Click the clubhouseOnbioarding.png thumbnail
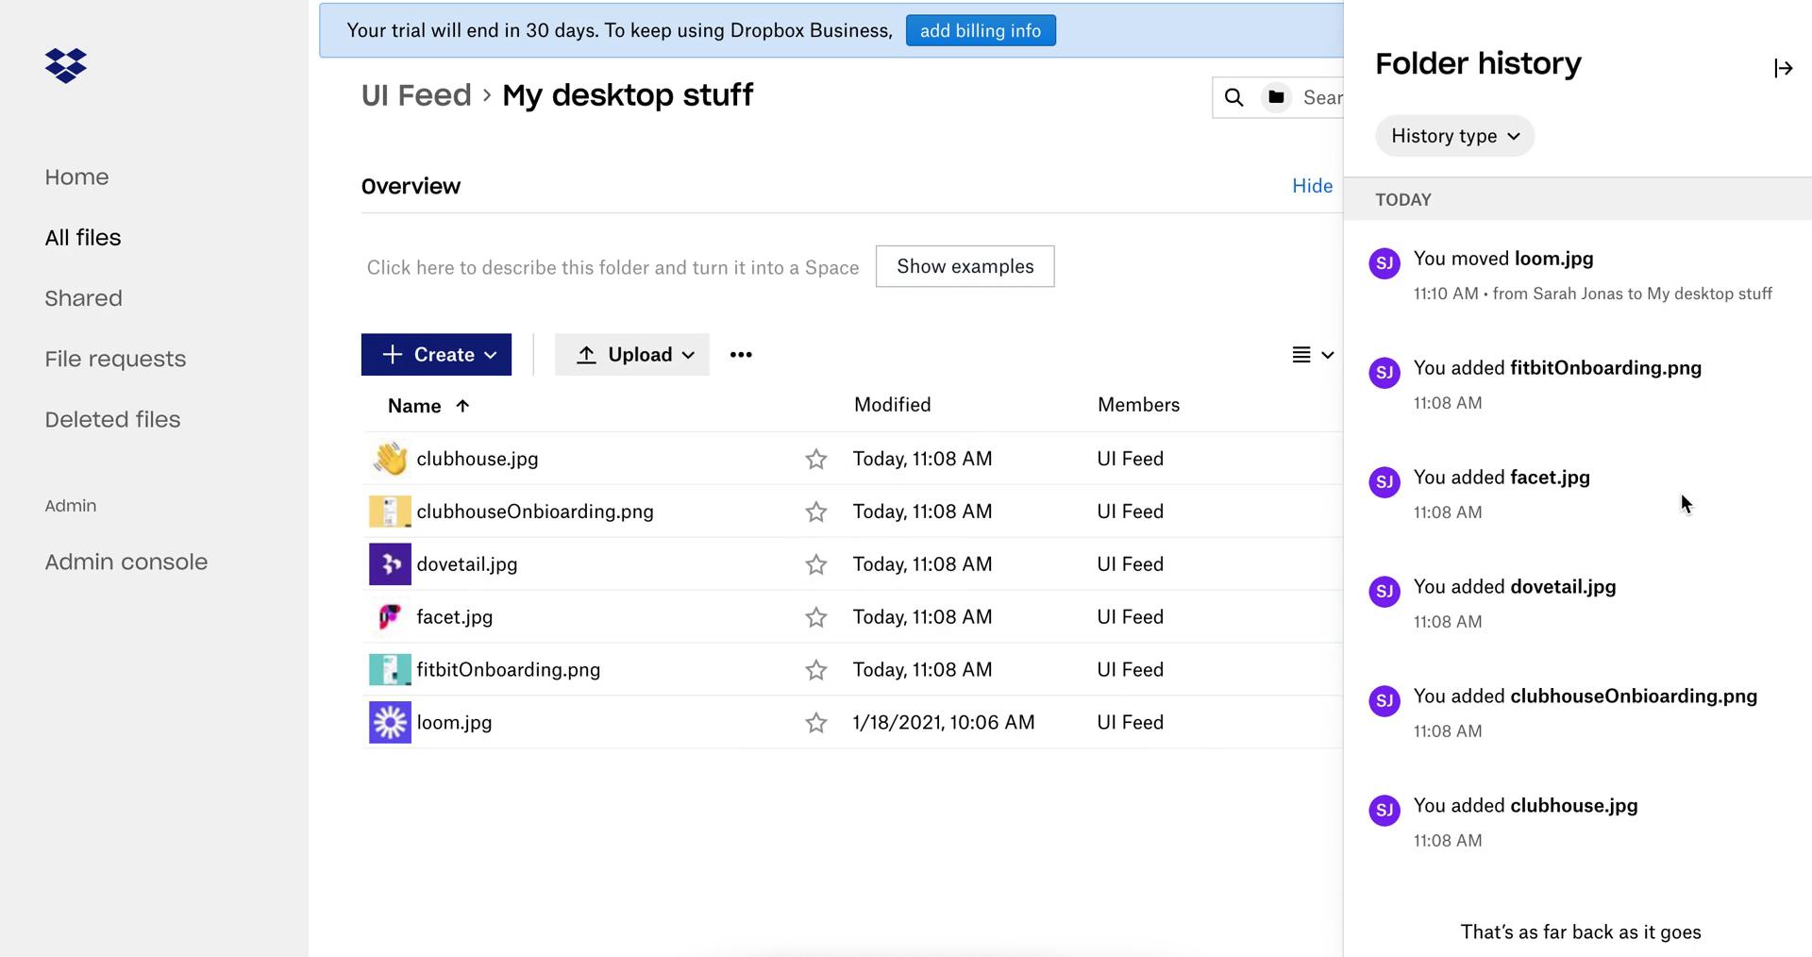The image size is (1812, 957). [390, 512]
